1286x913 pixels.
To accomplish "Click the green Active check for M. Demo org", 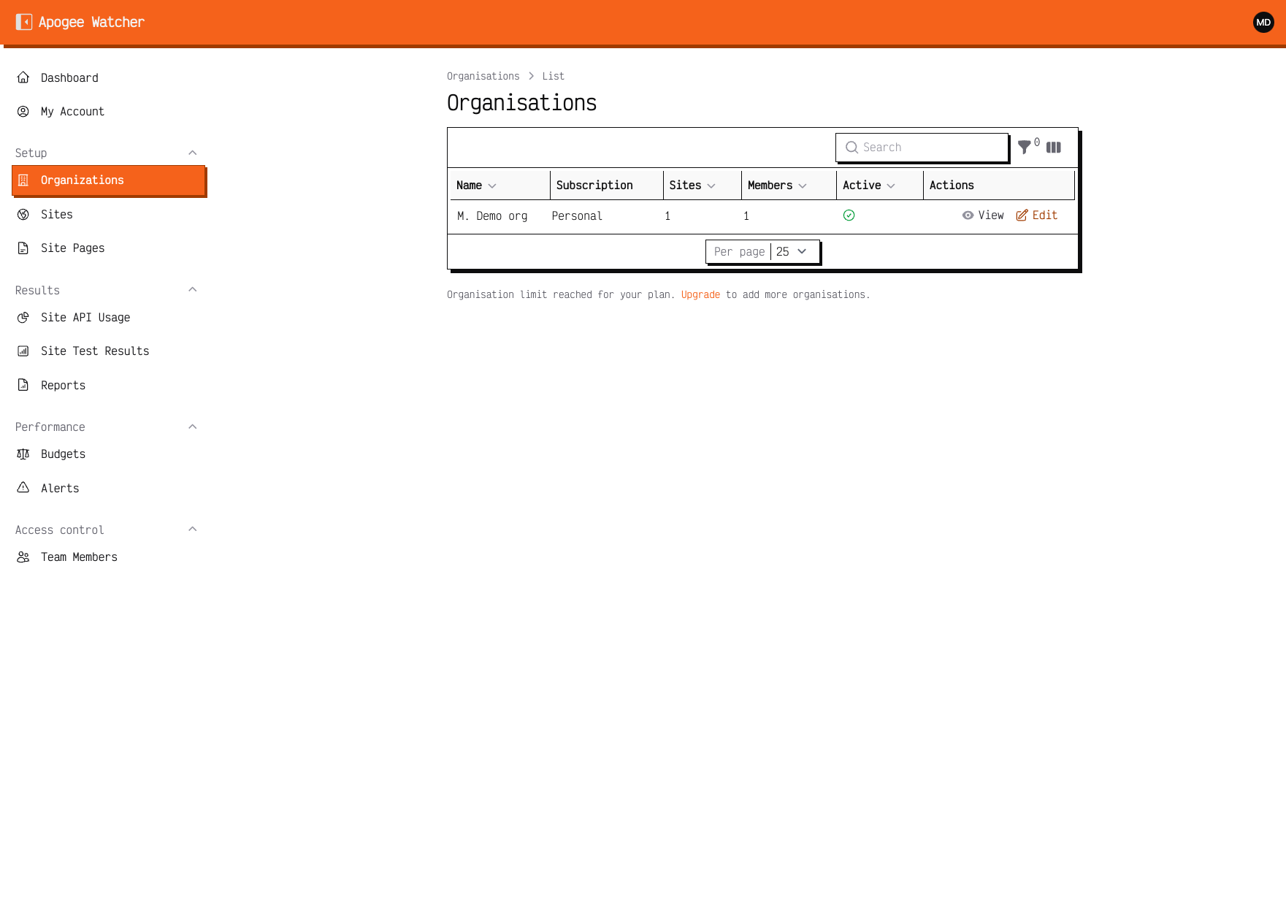I will click(849, 215).
